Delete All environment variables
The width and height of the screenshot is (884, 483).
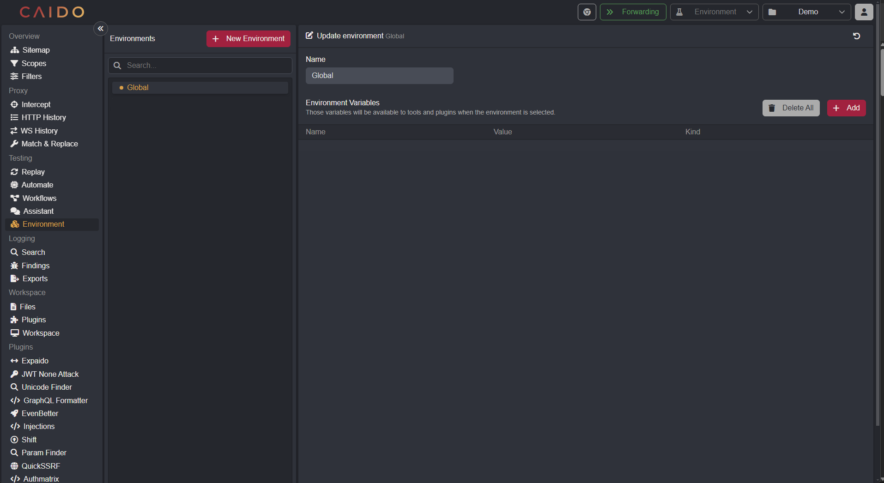[791, 108]
